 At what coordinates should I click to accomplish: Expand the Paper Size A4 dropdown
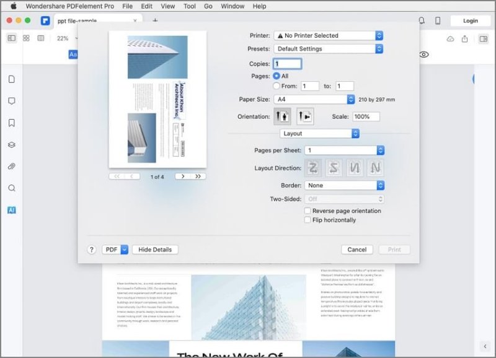click(x=314, y=99)
